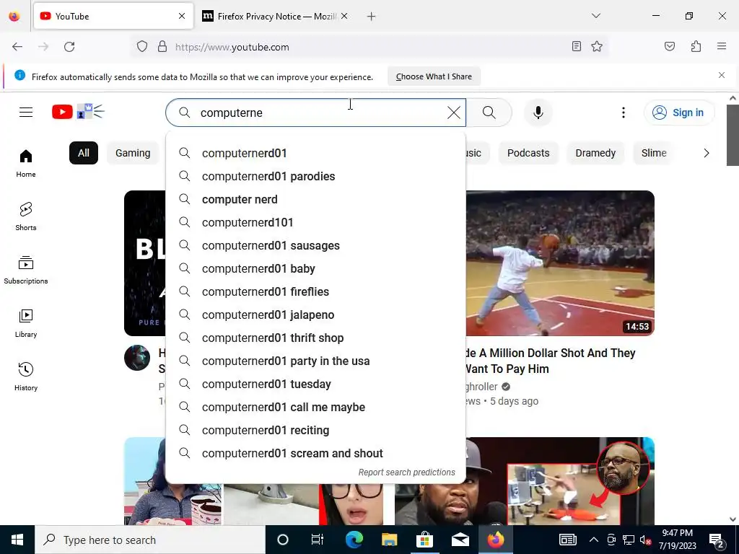
Task: Open History in sidebar
Action: tap(26, 377)
